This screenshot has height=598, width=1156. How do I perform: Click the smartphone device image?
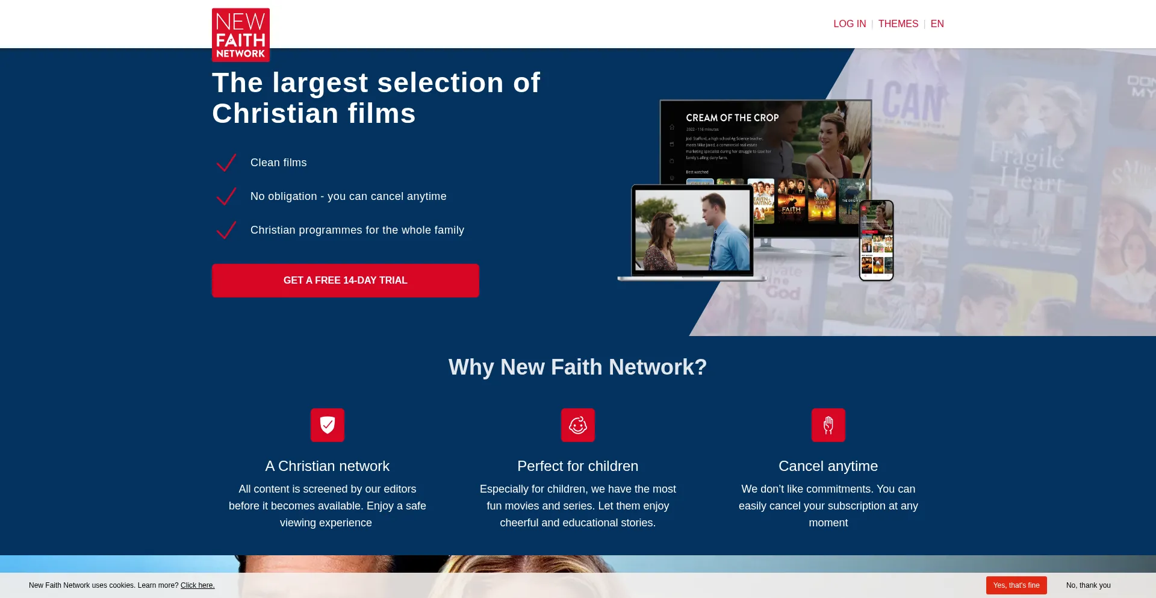tap(876, 240)
